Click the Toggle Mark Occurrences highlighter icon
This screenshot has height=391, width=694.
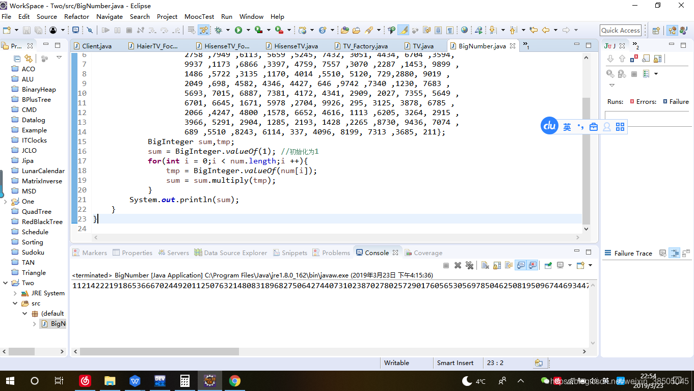[403, 30]
